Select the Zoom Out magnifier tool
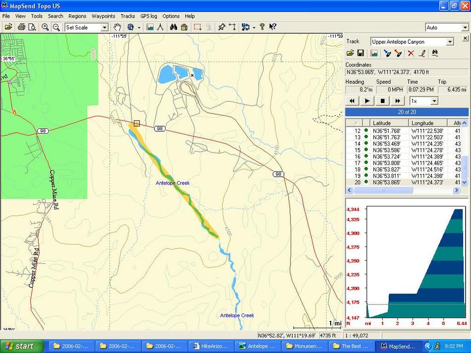 click(x=56, y=27)
